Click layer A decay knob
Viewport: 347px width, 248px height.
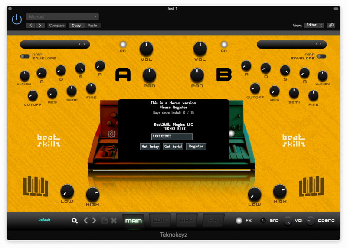click(61, 70)
